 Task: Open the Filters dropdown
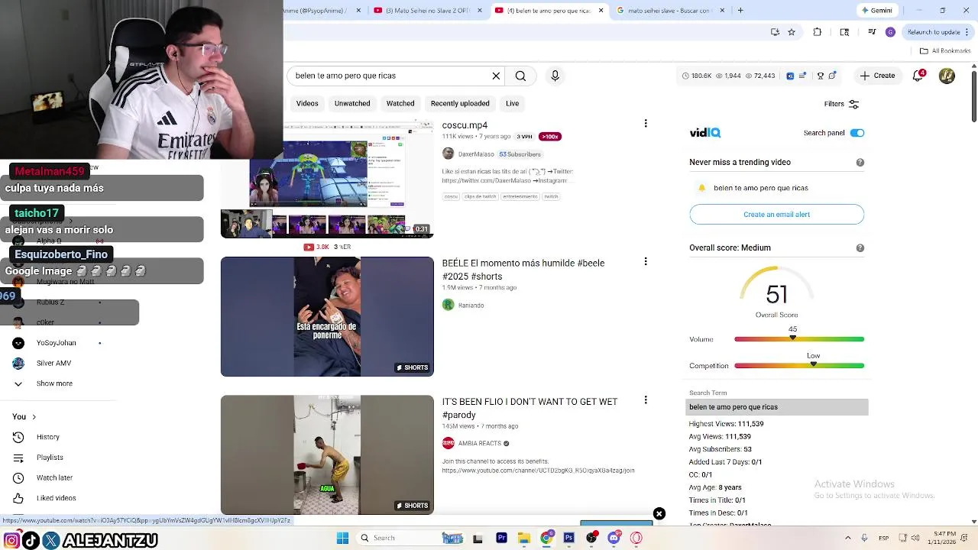pyautogui.click(x=841, y=104)
